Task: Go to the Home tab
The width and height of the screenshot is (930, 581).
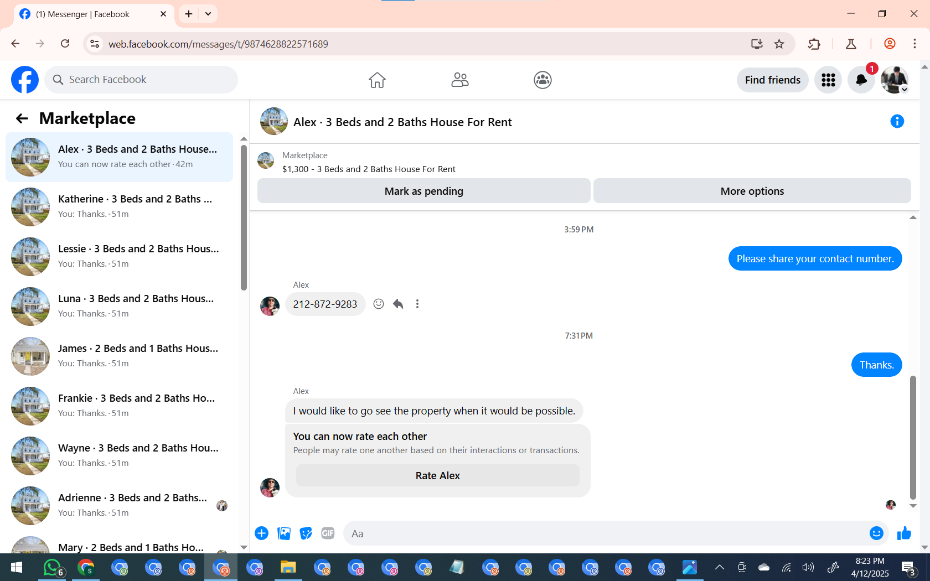Action: (x=377, y=80)
